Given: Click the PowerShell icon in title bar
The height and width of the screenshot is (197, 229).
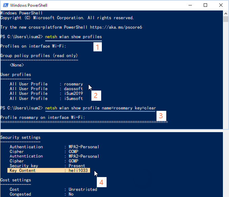Looking at the screenshot, I should [5, 5].
